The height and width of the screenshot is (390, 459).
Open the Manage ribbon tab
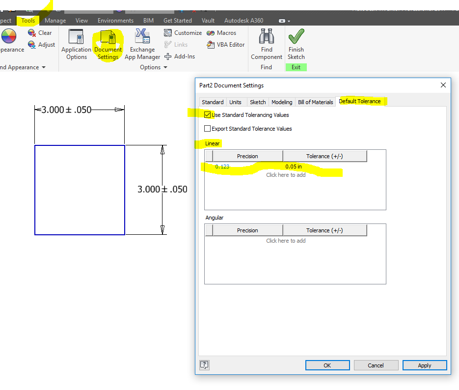(x=55, y=21)
